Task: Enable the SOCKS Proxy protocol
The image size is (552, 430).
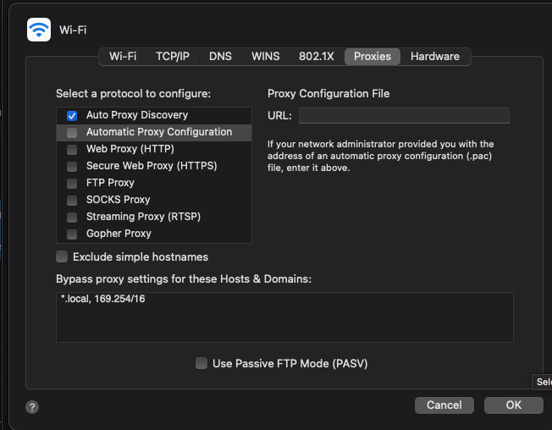Action: 72,200
